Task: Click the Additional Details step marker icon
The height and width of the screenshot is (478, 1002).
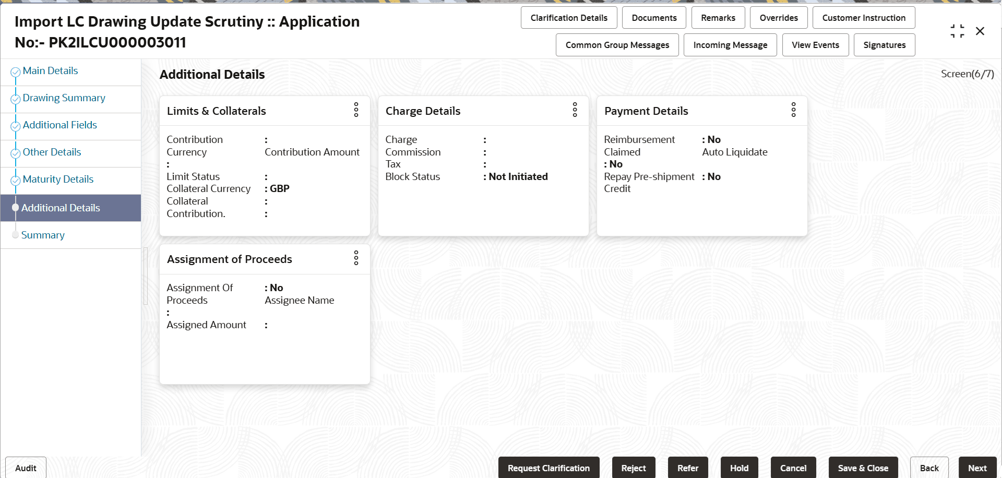Action: 15,208
